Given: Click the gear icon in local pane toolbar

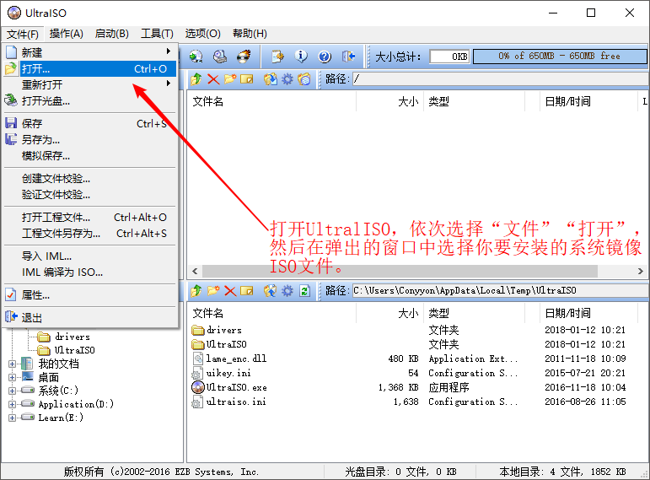Looking at the screenshot, I should click(x=287, y=291).
